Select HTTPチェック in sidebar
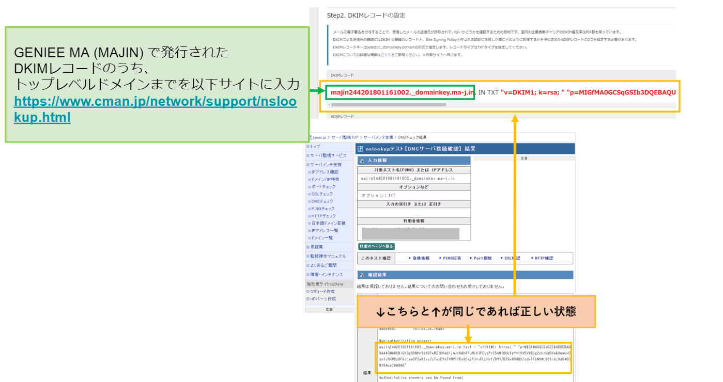Screen dimensions: 723x382 click(x=323, y=216)
